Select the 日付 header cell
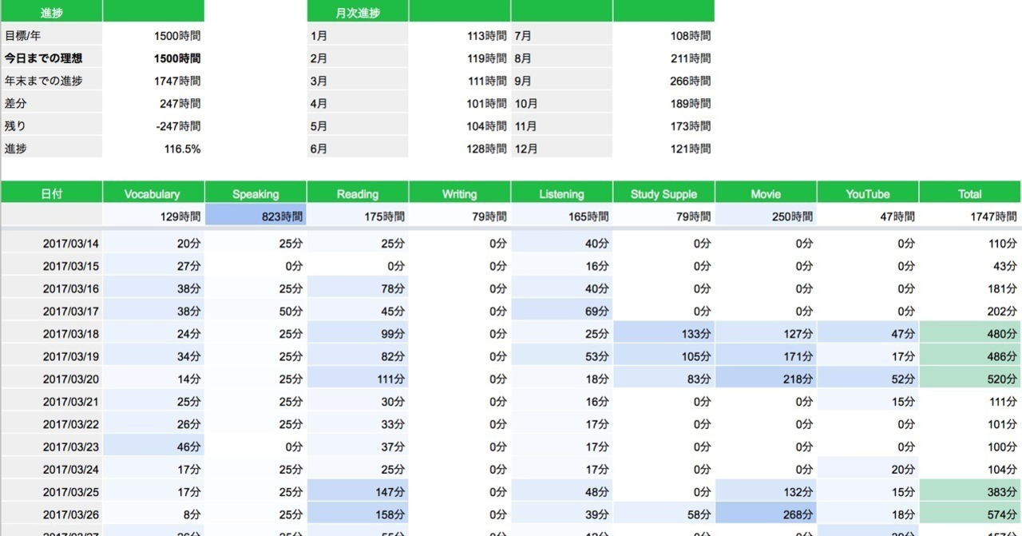The height and width of the screenshot is (536, 1022). (51, 193)
